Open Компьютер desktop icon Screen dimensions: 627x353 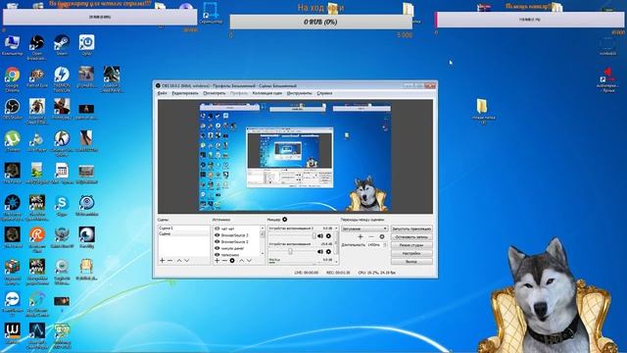12,45
